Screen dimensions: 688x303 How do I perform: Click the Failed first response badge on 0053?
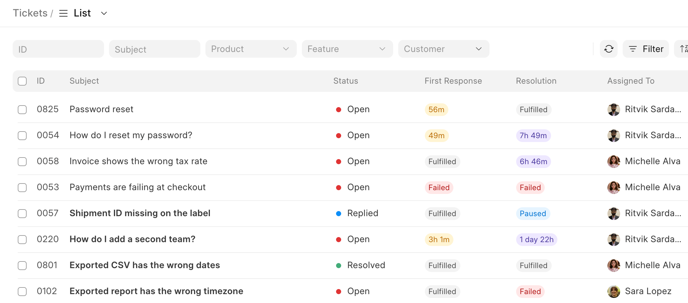(x=439, y=188)
